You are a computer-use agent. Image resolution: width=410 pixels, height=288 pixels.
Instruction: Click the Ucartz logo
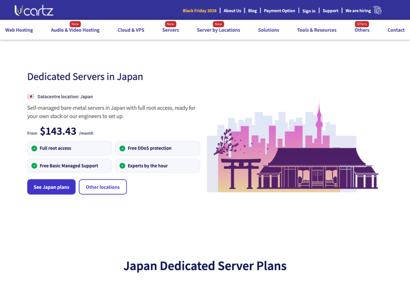coord(34,10)
